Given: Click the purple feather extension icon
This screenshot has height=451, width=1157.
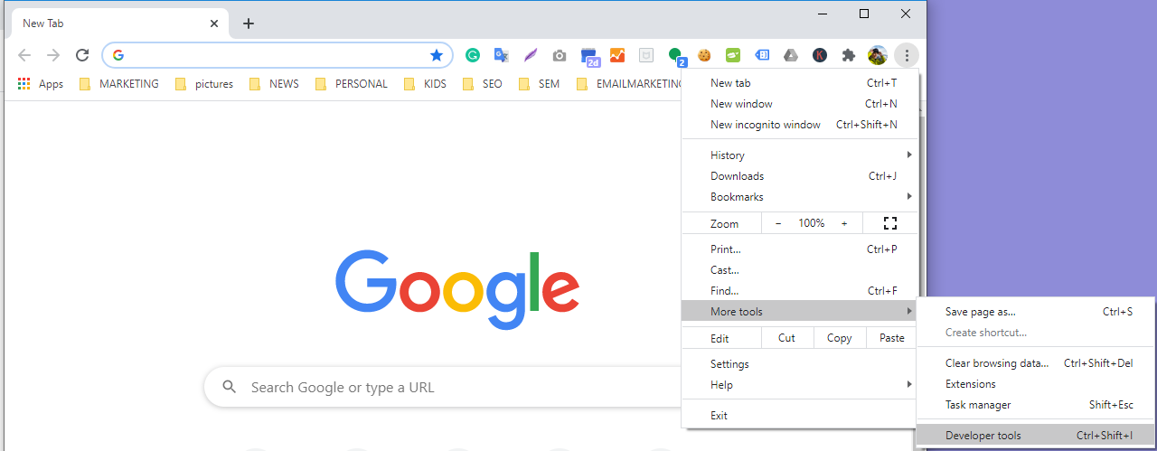Looking at the screenshot, I should 531,55.
